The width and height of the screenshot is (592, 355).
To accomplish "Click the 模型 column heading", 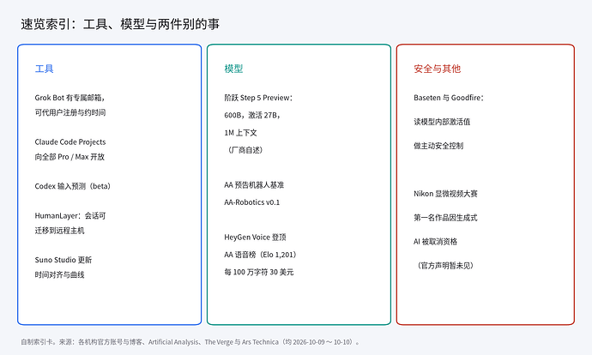I will pyautogui.click(x=233, y=69).
